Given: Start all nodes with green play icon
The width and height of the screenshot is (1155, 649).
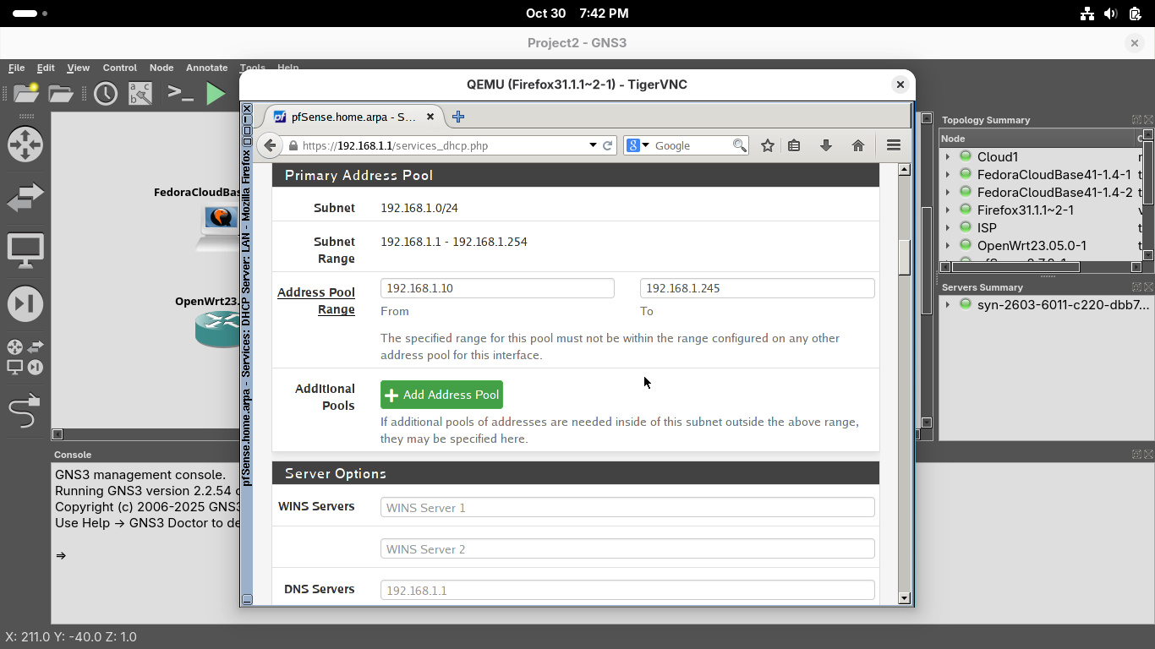Looking at the screenshot, I should [216, 93].
